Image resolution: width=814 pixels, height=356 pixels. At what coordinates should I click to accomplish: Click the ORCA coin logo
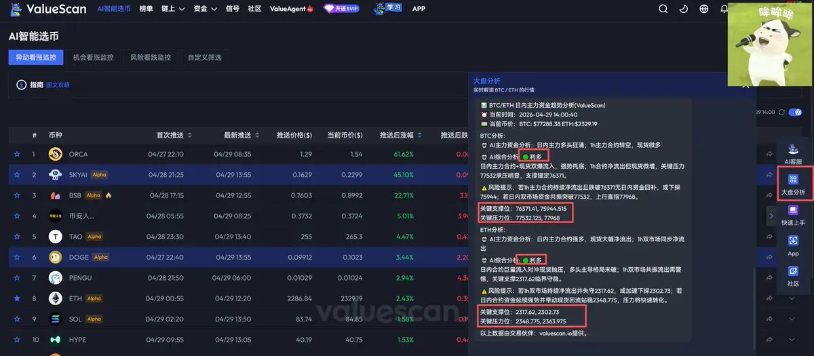pyautogui.click(x=56, y=155)
